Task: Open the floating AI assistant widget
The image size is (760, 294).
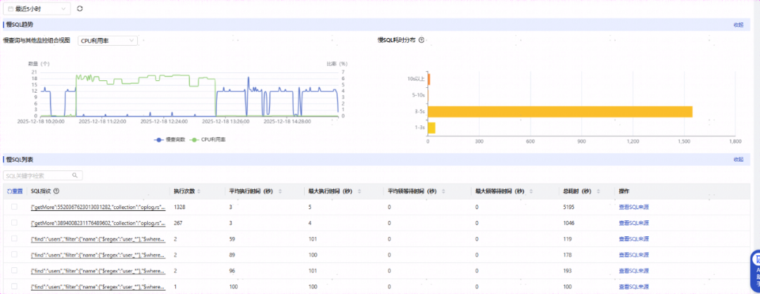Action: pyautogui.click(x=755, y=270)
